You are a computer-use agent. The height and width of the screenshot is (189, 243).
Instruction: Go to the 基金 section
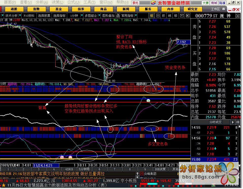[x=59, y=9]
